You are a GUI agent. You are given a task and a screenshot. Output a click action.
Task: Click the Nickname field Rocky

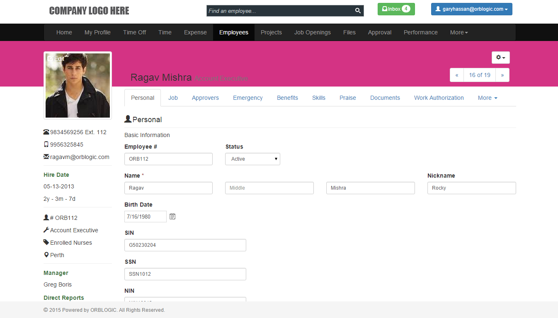472,188
